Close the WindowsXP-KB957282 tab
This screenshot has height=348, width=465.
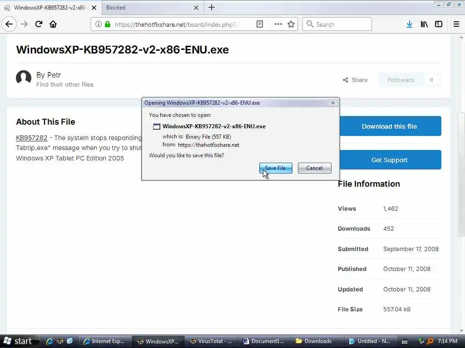click(94, 8)
